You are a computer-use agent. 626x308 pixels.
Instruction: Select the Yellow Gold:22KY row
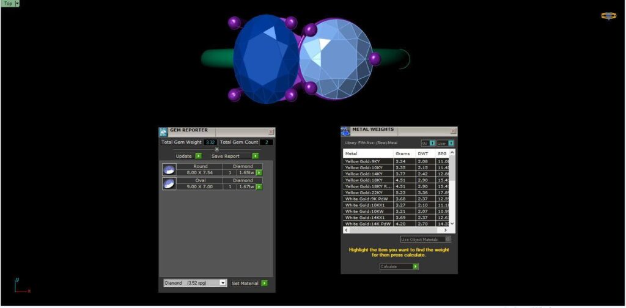396,193
